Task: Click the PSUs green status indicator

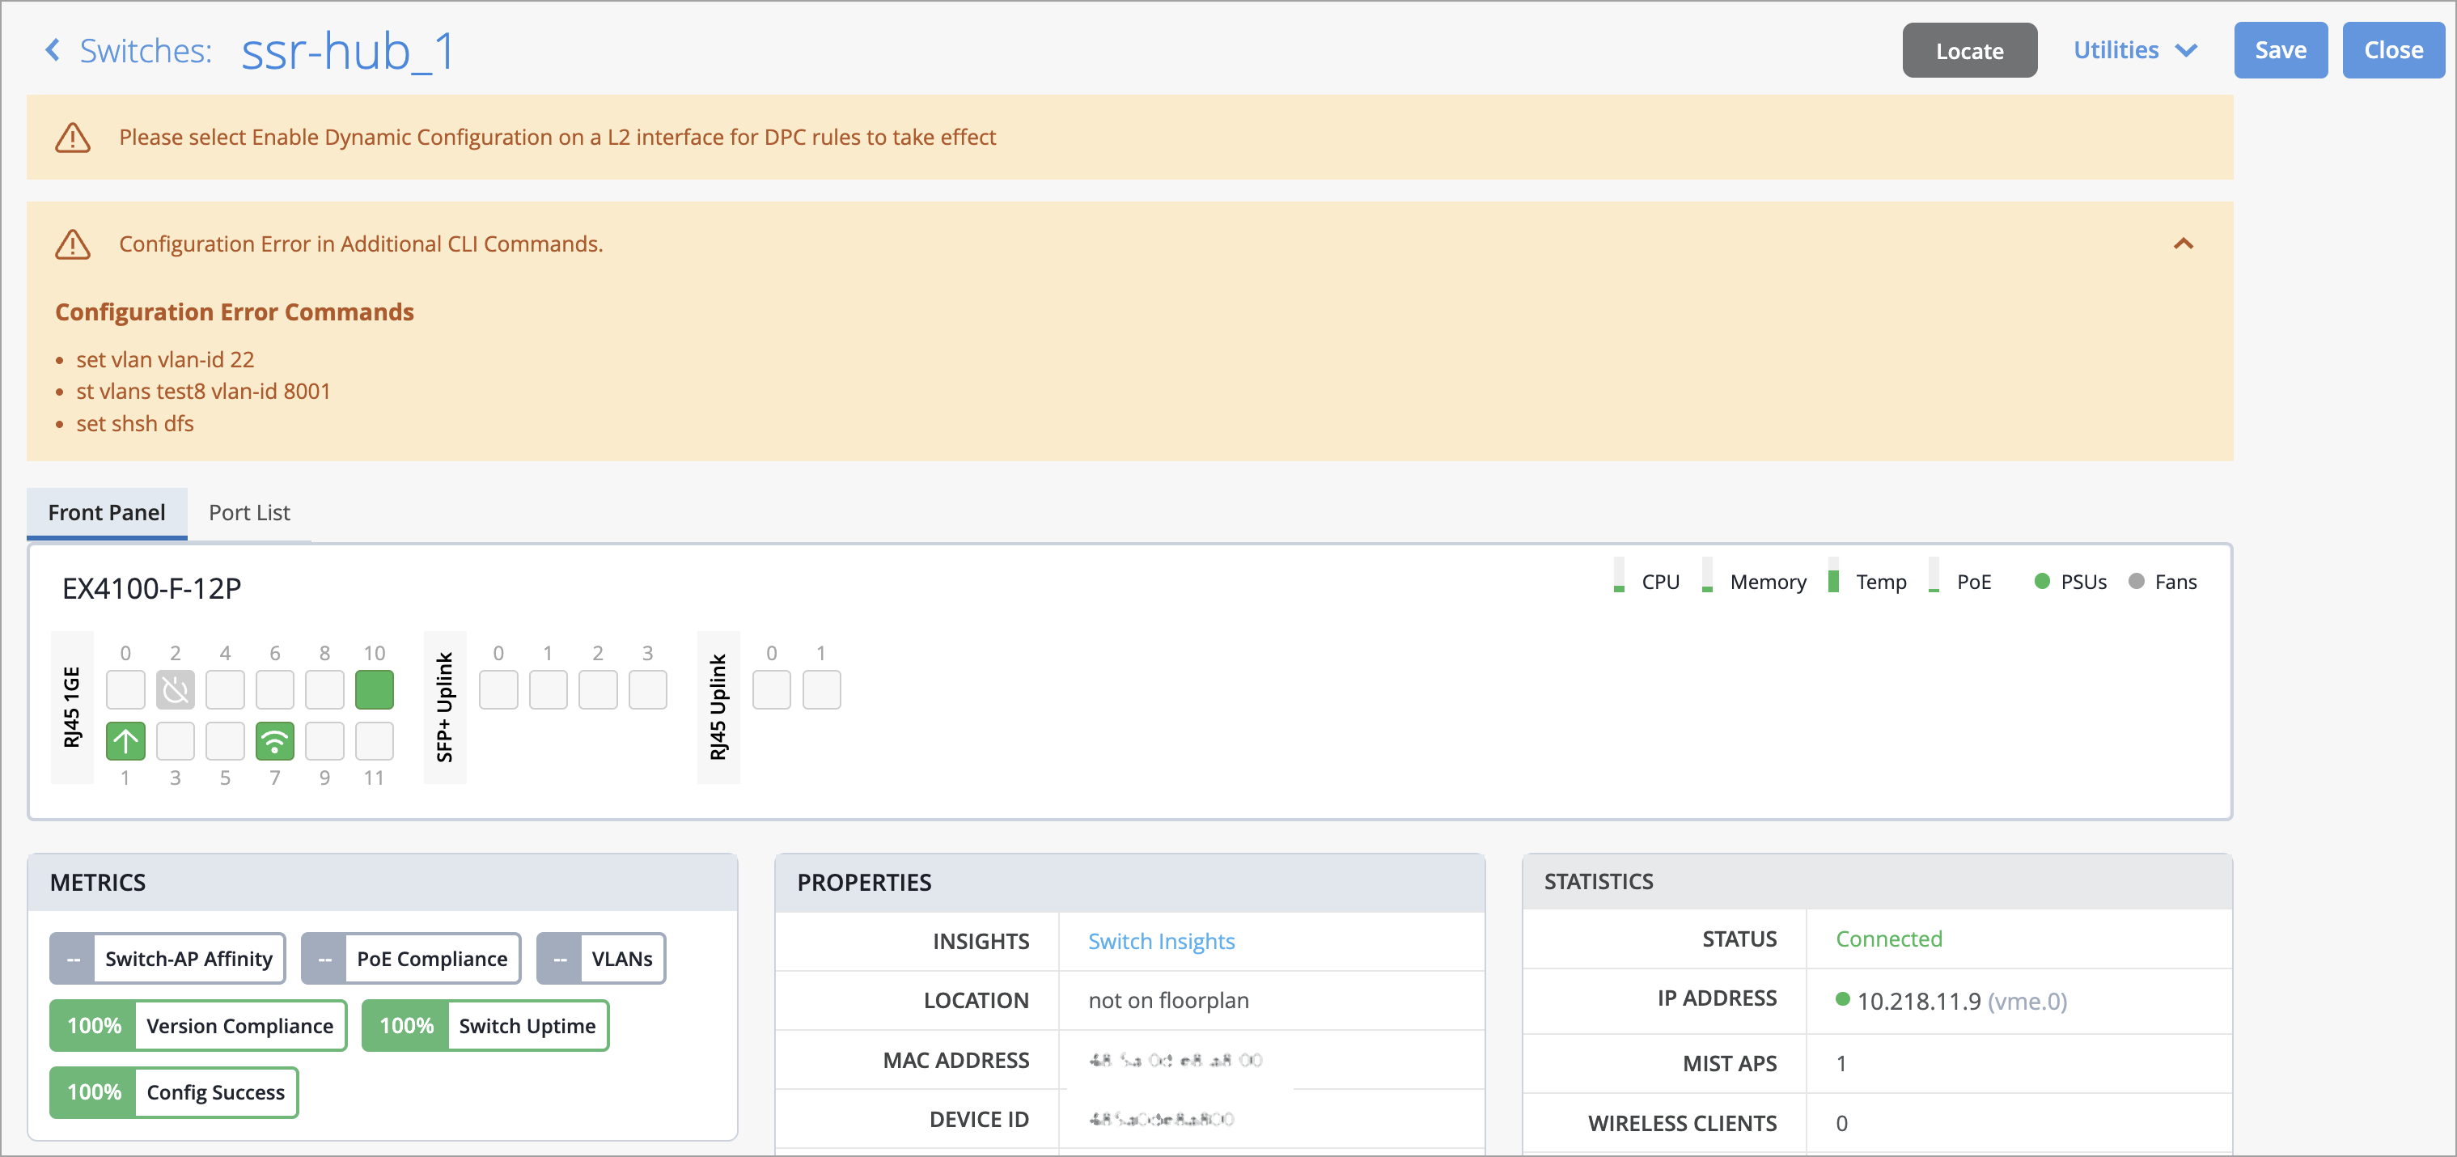Action: (2041, 581)
